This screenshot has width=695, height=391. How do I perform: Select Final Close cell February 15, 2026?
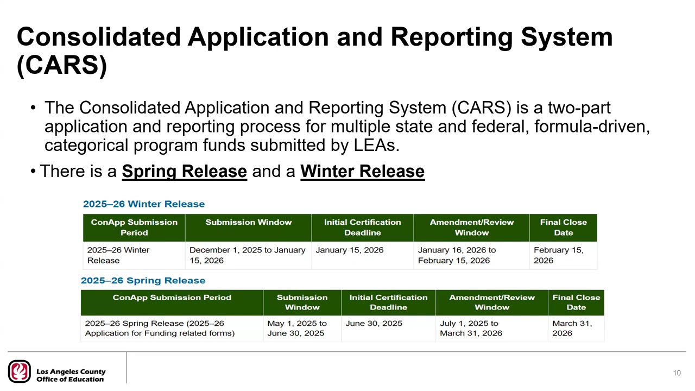[563, 255]
